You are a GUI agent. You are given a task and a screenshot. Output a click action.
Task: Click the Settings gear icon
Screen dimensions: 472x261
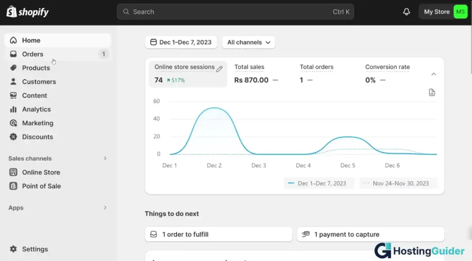tap(13, 249)
